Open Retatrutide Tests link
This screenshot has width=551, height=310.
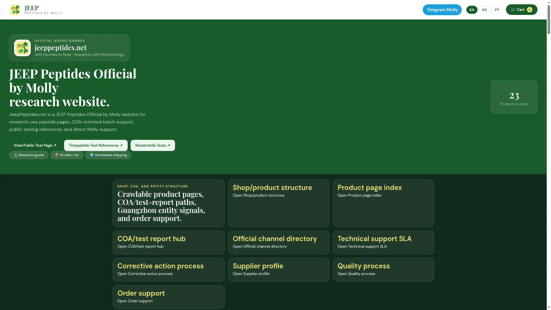pyautogui.click(x=153, y=145)
